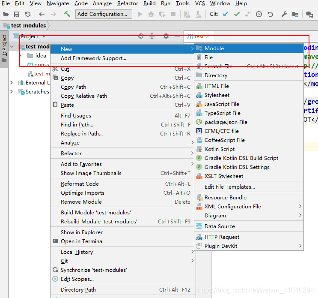The image size is (318, 298).
Task: Go forward with the right arrow icon
Action: (x=53, y=14)
